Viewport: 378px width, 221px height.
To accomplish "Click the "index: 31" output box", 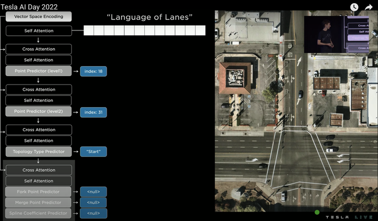I will pos(93,112).
